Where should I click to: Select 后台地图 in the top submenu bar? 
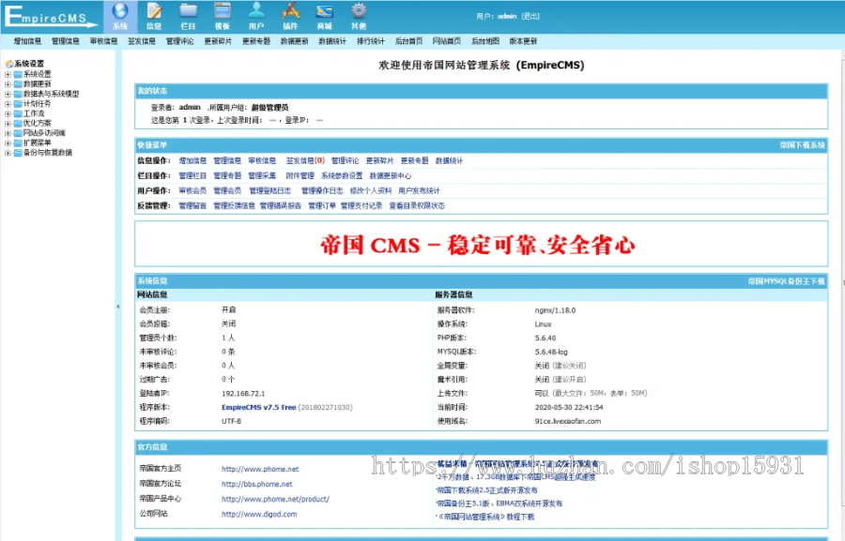(485, 41)
